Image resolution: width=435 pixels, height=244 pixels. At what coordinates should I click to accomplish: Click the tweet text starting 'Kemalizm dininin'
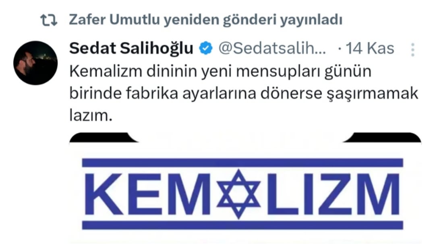[x=244, y=93]
